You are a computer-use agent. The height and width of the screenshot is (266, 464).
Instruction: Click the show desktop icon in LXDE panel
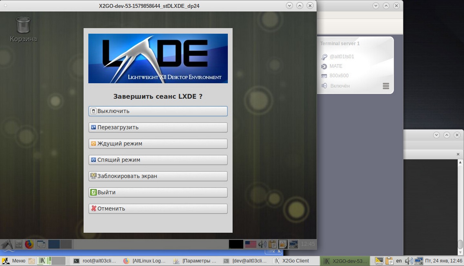coord(41,244)
